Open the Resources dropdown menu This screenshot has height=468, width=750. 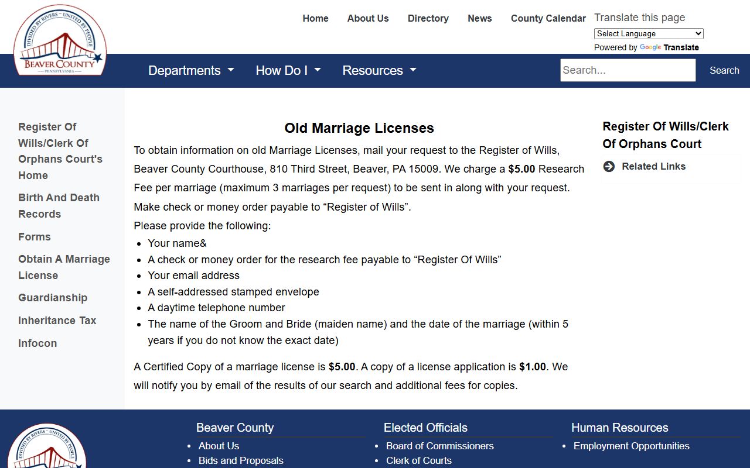(379, 70)
